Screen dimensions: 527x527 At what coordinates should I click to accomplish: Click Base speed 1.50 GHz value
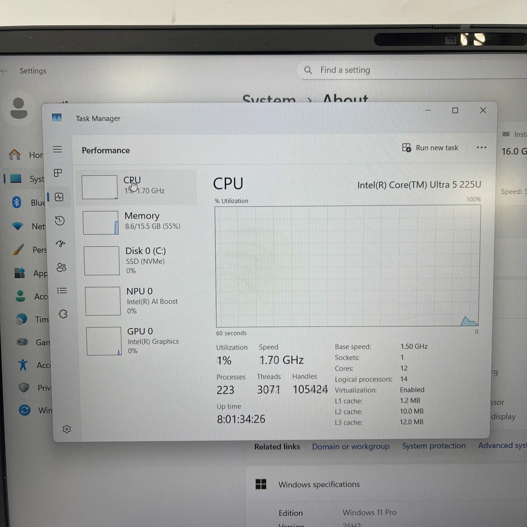(x=414, y=346)
